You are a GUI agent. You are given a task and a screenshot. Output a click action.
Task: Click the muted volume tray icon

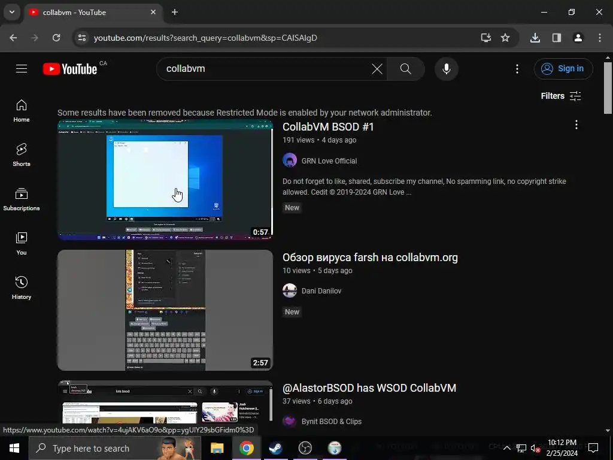[535, 448]
